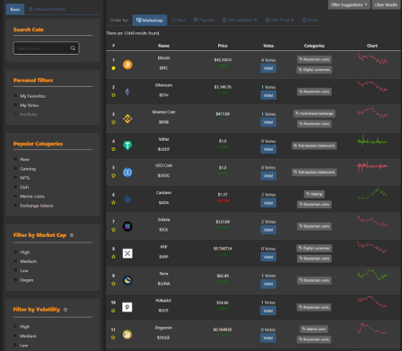Open Staking category tag on Cardano
The height and width of the screenshot is (351, 402).
coord(314,194)
